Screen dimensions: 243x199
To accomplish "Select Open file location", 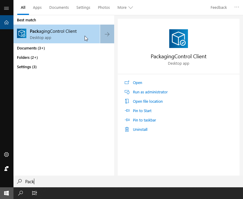I will click(x=148, y=102).
